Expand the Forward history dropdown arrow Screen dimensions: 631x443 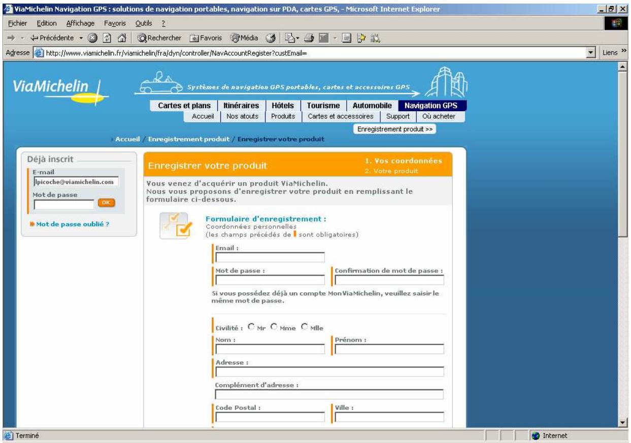pos(22,38)
